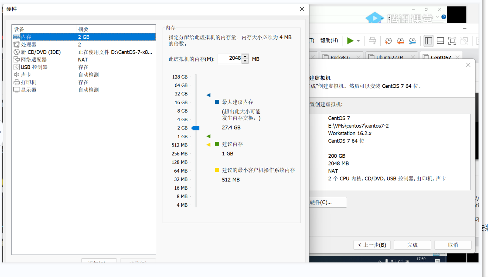
Task: Click disabled Unity mode icon
Action: pyautogui.click(x=464, y=41)
